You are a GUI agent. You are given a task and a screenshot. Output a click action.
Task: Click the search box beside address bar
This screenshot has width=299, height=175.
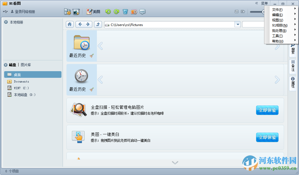(x=253, y=24)
